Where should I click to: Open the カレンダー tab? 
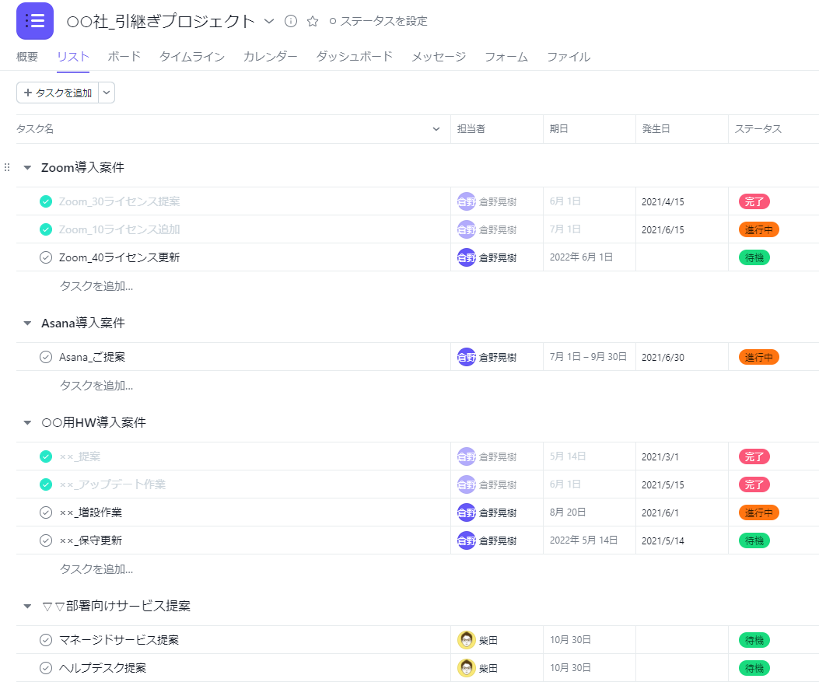pos(270,57)
